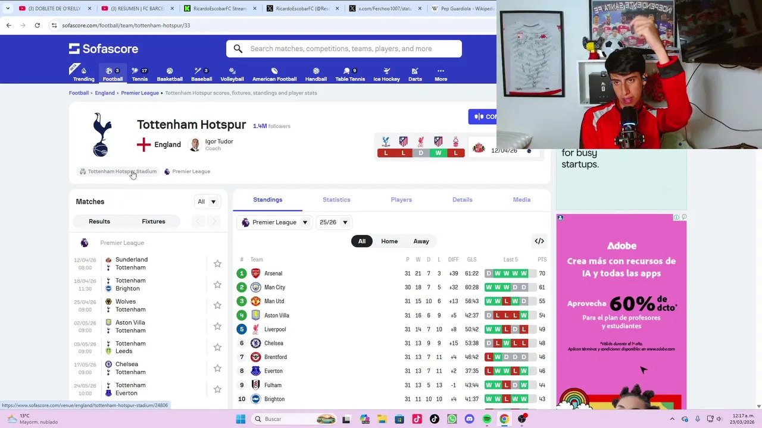This screenshot has height=428, width=762.
Task: Switch to the Standings tab
Action: tap(267, 200)
